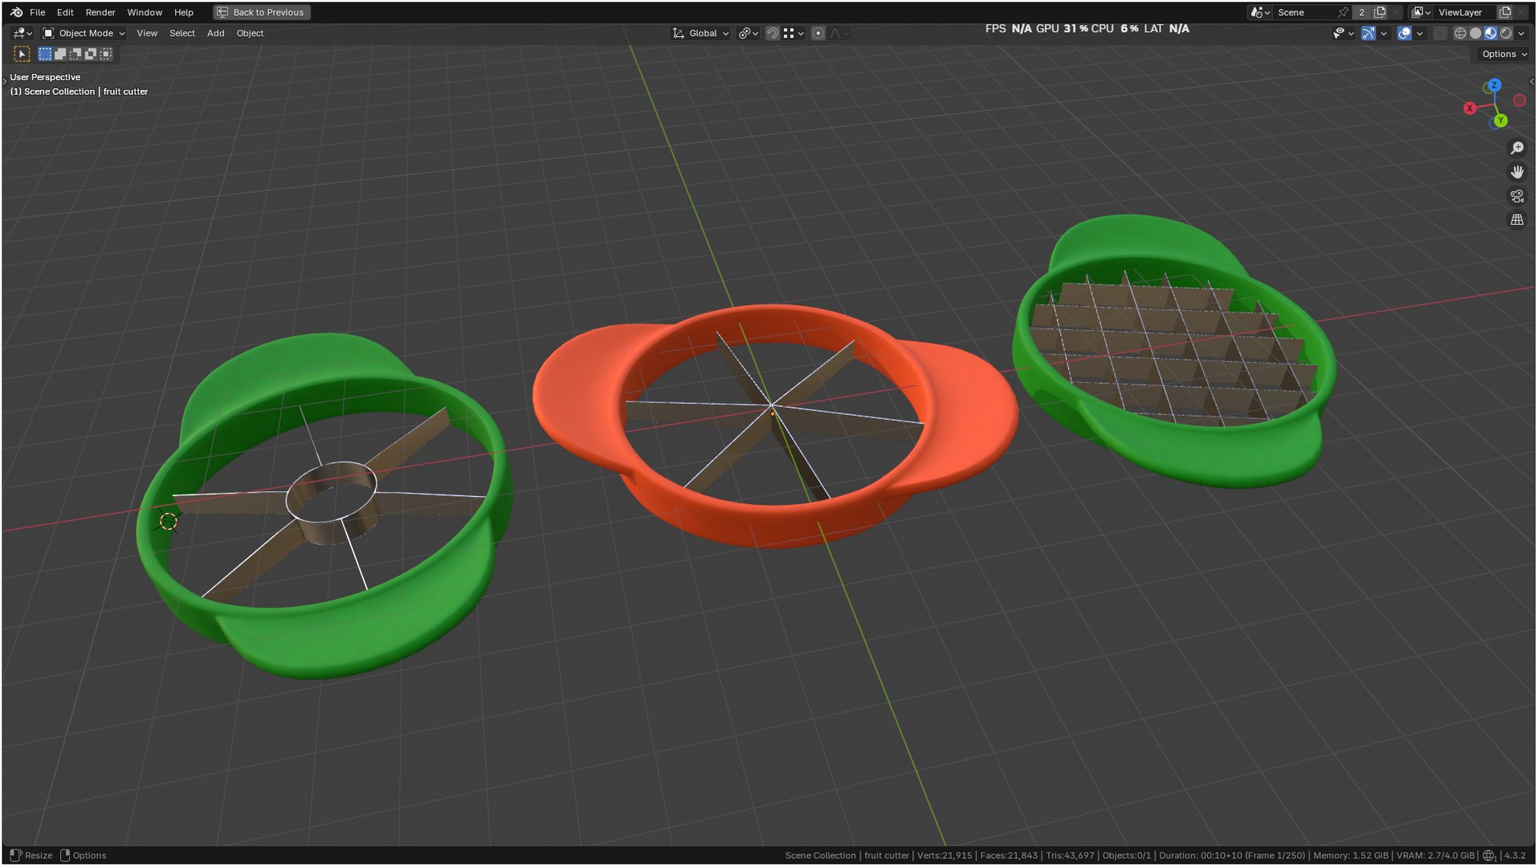
Task: Open the editor type dropdown
Action: 22,33
